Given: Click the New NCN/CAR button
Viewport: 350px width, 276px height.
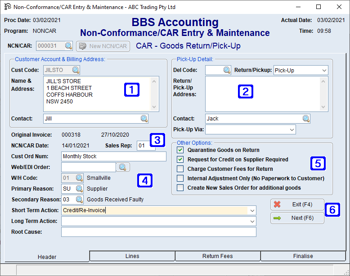Looking at the screenshot, I should pyautogui.click(x=103, y=46).
